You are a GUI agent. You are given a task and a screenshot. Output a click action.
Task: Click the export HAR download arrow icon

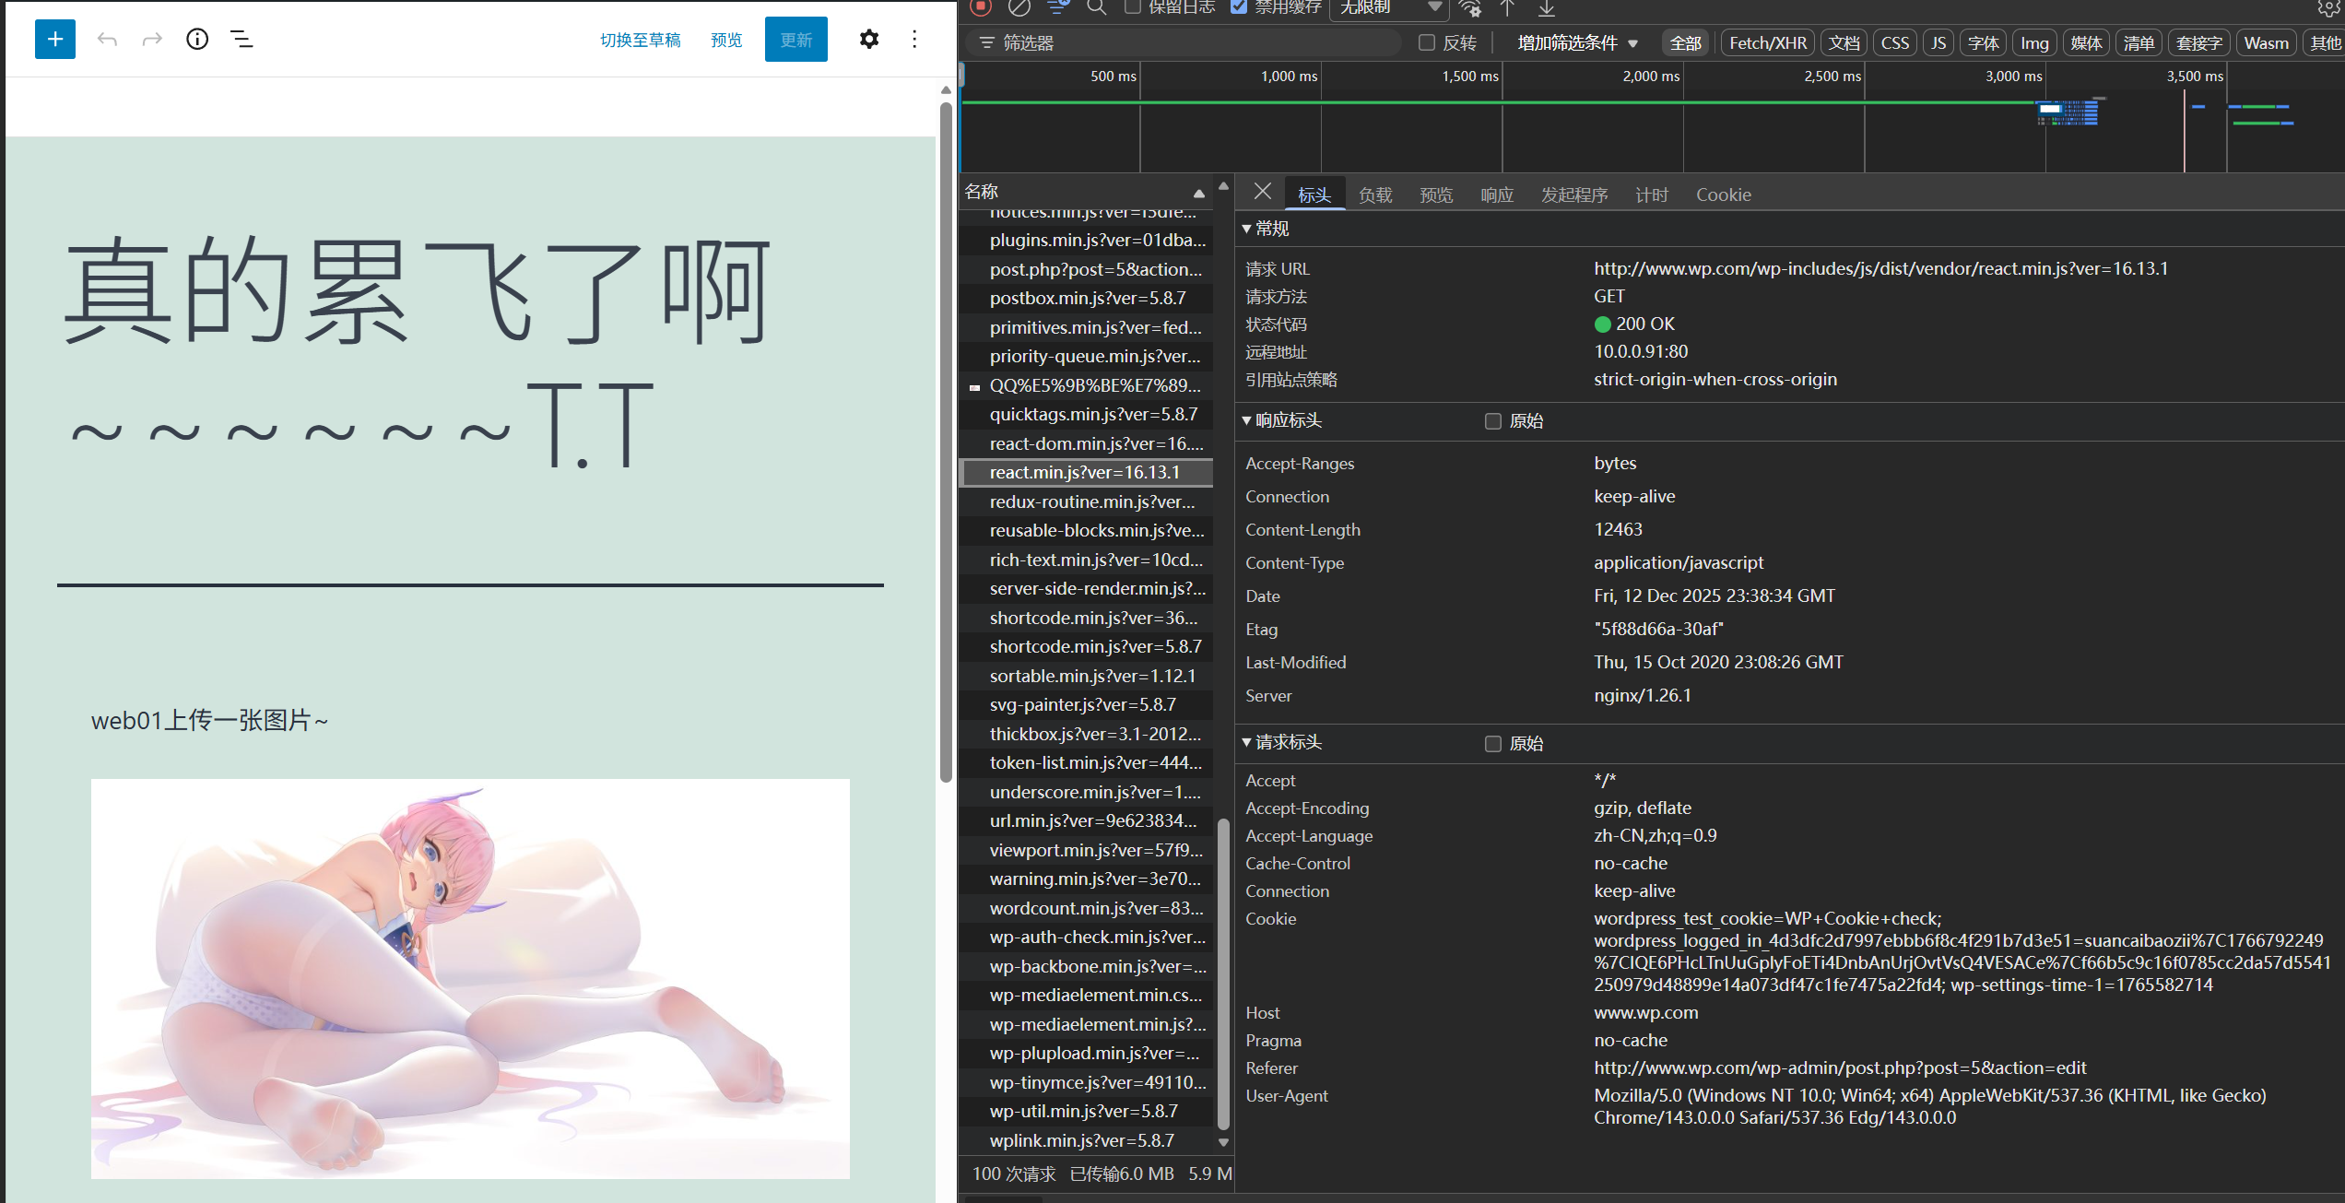[x=1547, y=9]
